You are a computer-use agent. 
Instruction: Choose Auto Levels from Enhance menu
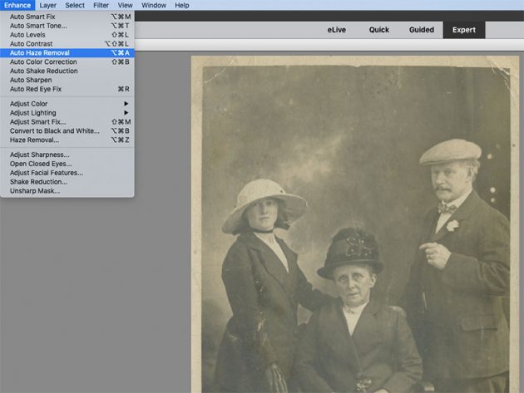click(67, 35)
